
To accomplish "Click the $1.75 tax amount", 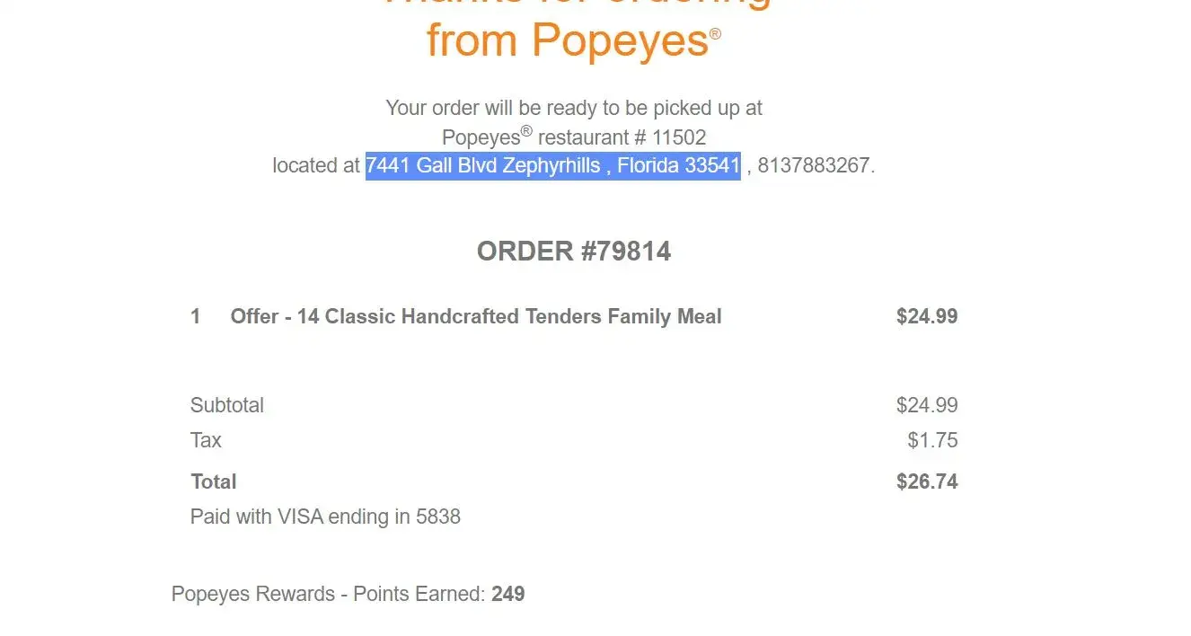I will (932, 440).
